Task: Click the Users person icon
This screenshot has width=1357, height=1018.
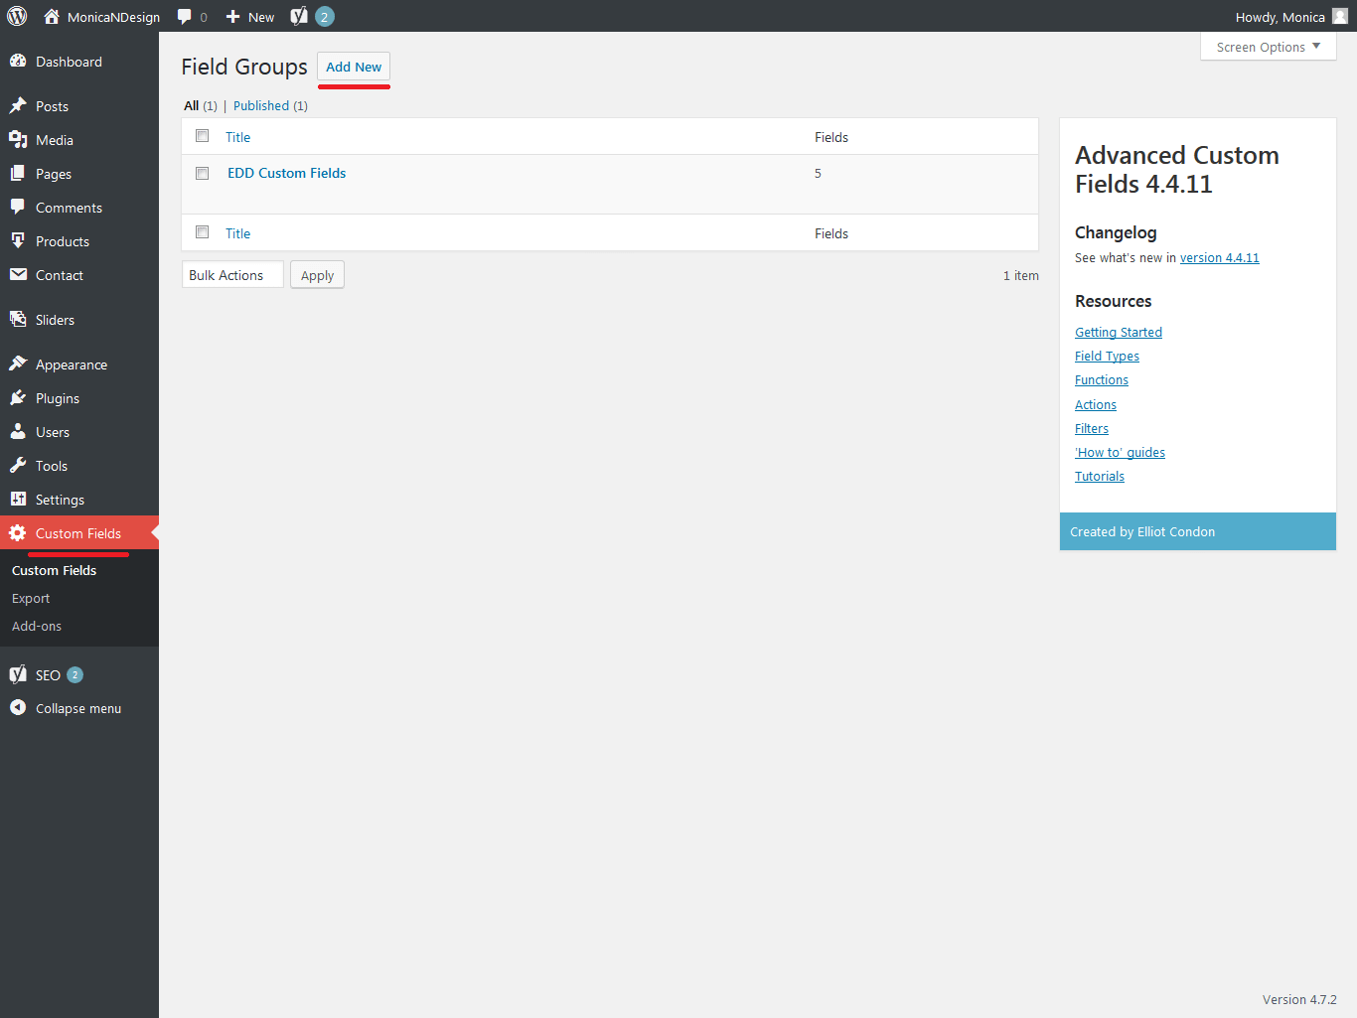Action: point(18,431)
